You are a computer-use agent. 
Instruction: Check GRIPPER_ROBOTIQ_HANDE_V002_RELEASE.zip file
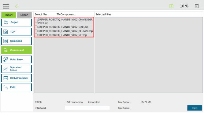coord(36,31)
